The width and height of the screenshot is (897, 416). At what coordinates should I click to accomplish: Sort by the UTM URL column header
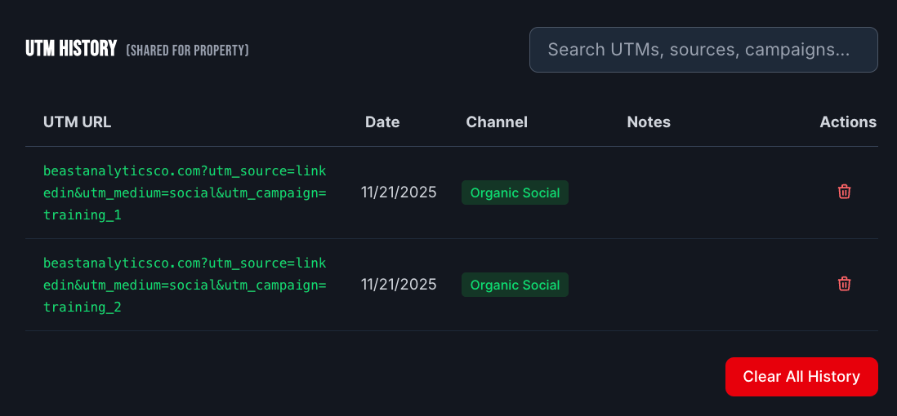pos(78,122)
